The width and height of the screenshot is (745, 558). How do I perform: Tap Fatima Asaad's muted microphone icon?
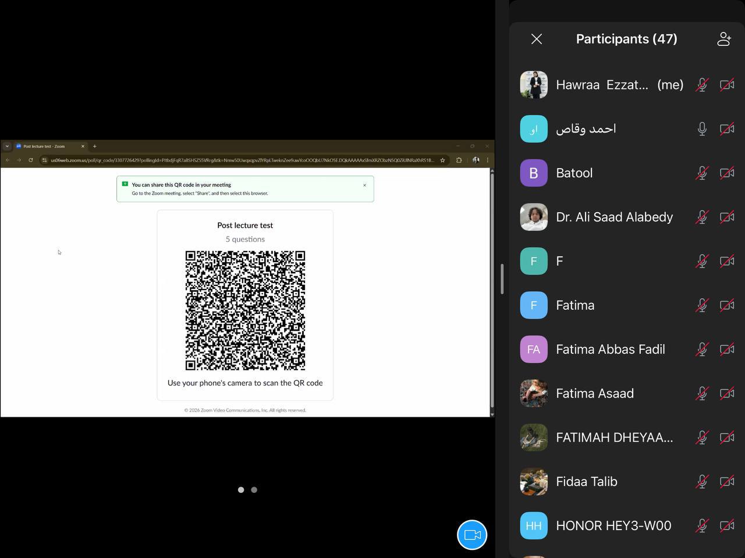702,394
